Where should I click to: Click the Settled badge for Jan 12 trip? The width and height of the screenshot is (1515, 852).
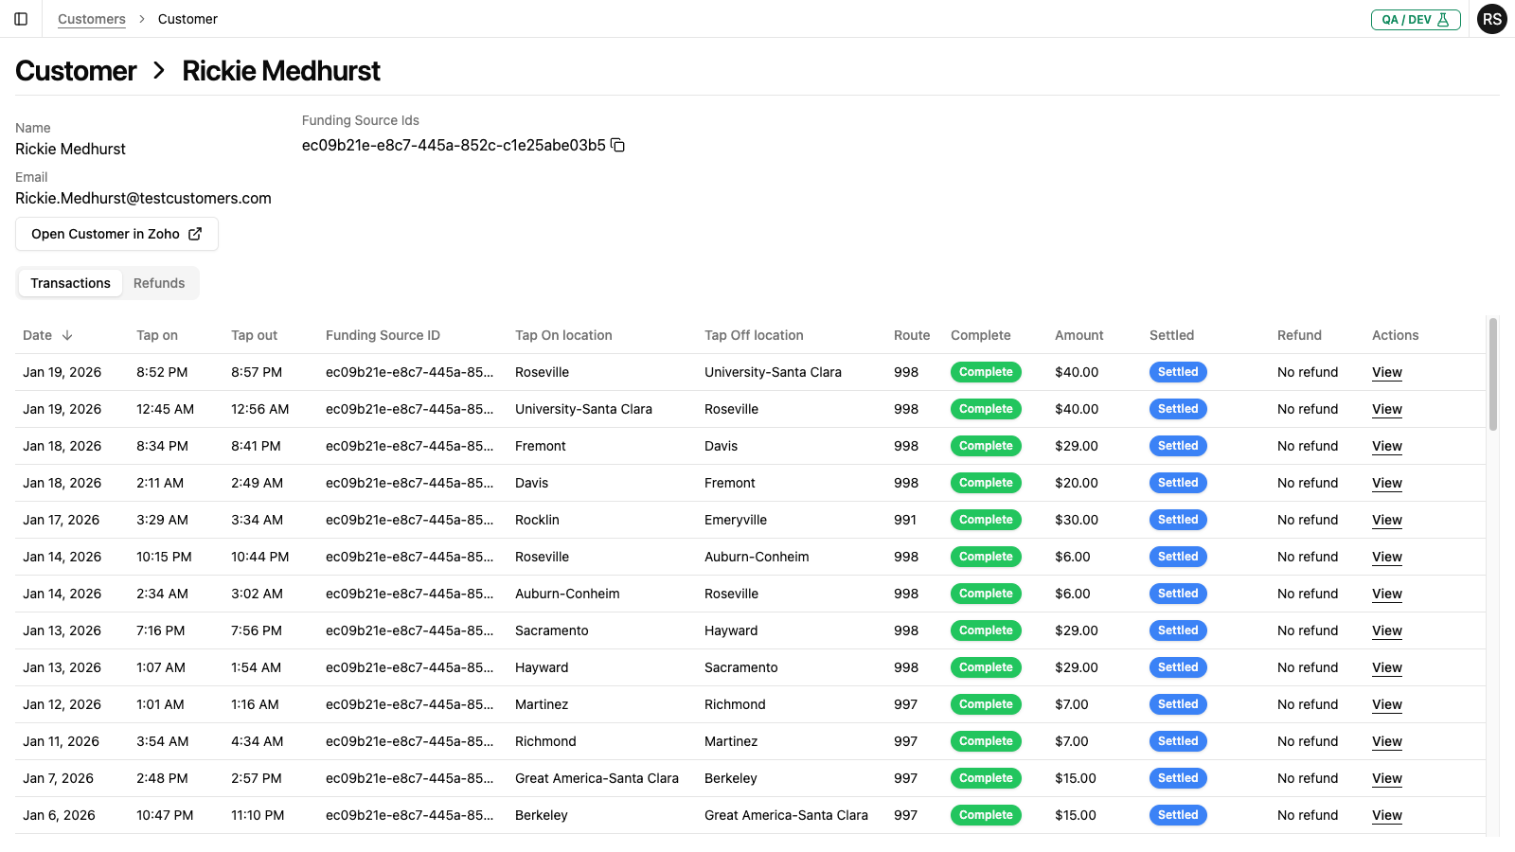pyautogui.click(x=1177, y=704)
